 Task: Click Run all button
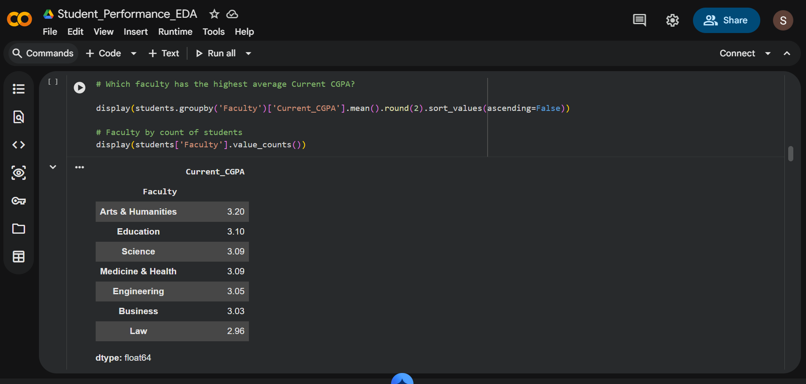coord(215,53)
